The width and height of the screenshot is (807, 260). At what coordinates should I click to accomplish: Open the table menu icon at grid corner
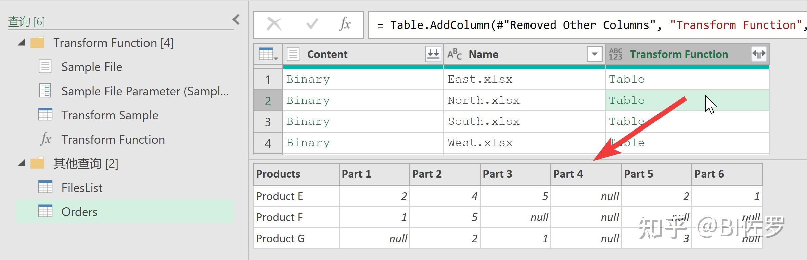click(268, 54)
